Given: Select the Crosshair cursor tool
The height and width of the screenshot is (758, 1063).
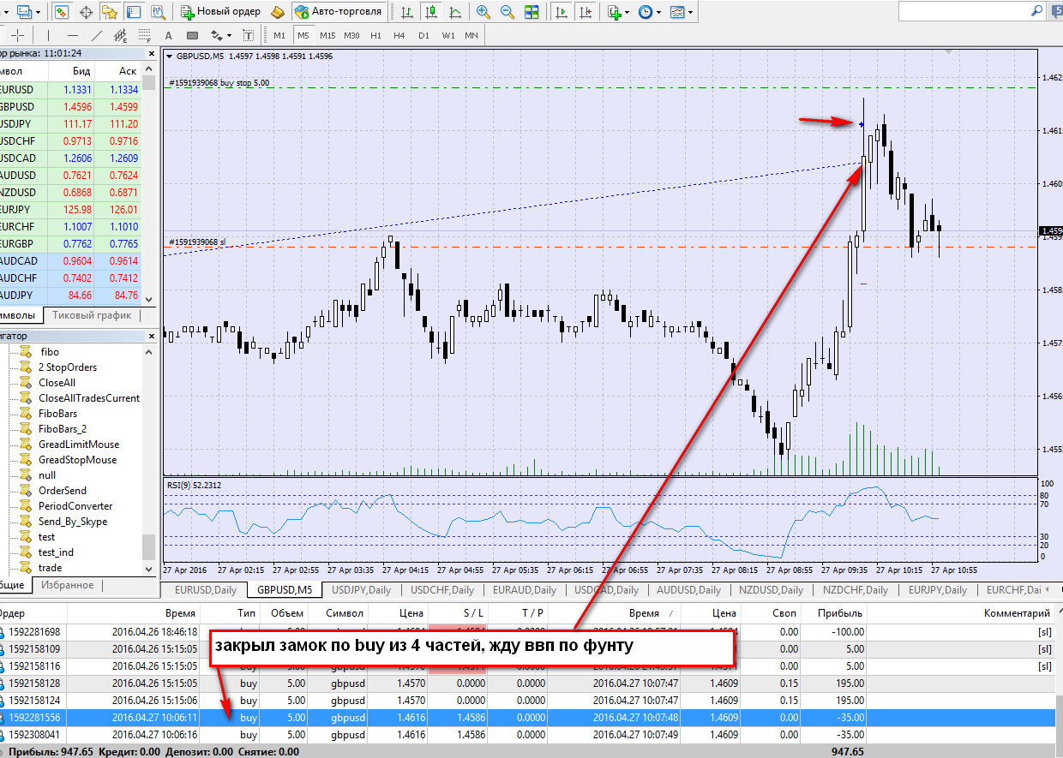Looking at the screenshot, I should [x=19, y=35].
